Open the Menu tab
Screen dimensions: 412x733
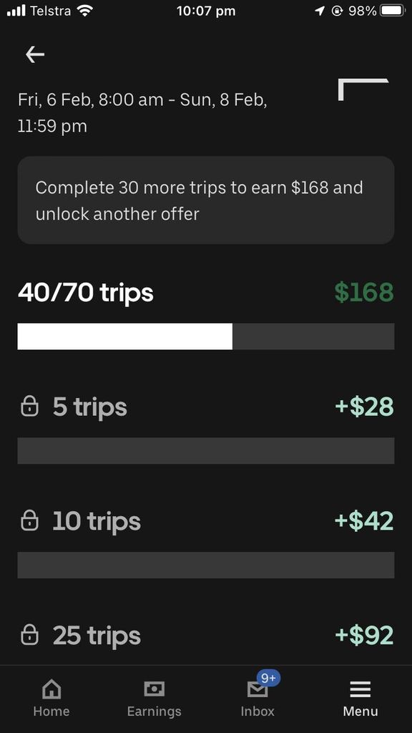(360, 699)
